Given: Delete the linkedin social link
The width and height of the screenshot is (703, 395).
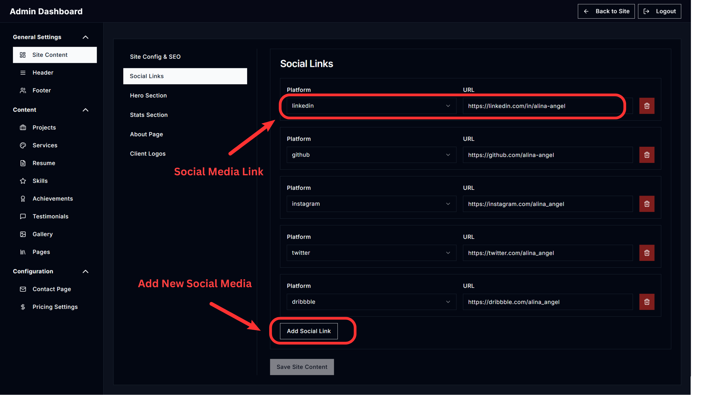Looking at the screenshot, I should [x=647, y=106].
